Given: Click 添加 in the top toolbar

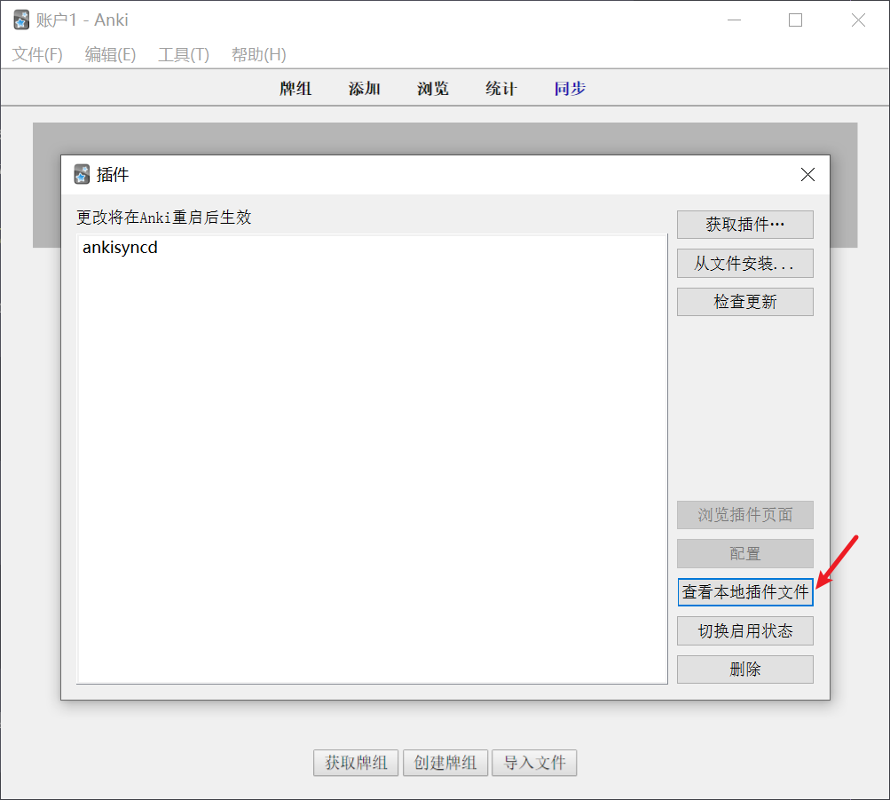Looking at the screenshot, I should [x=365, y=89].
